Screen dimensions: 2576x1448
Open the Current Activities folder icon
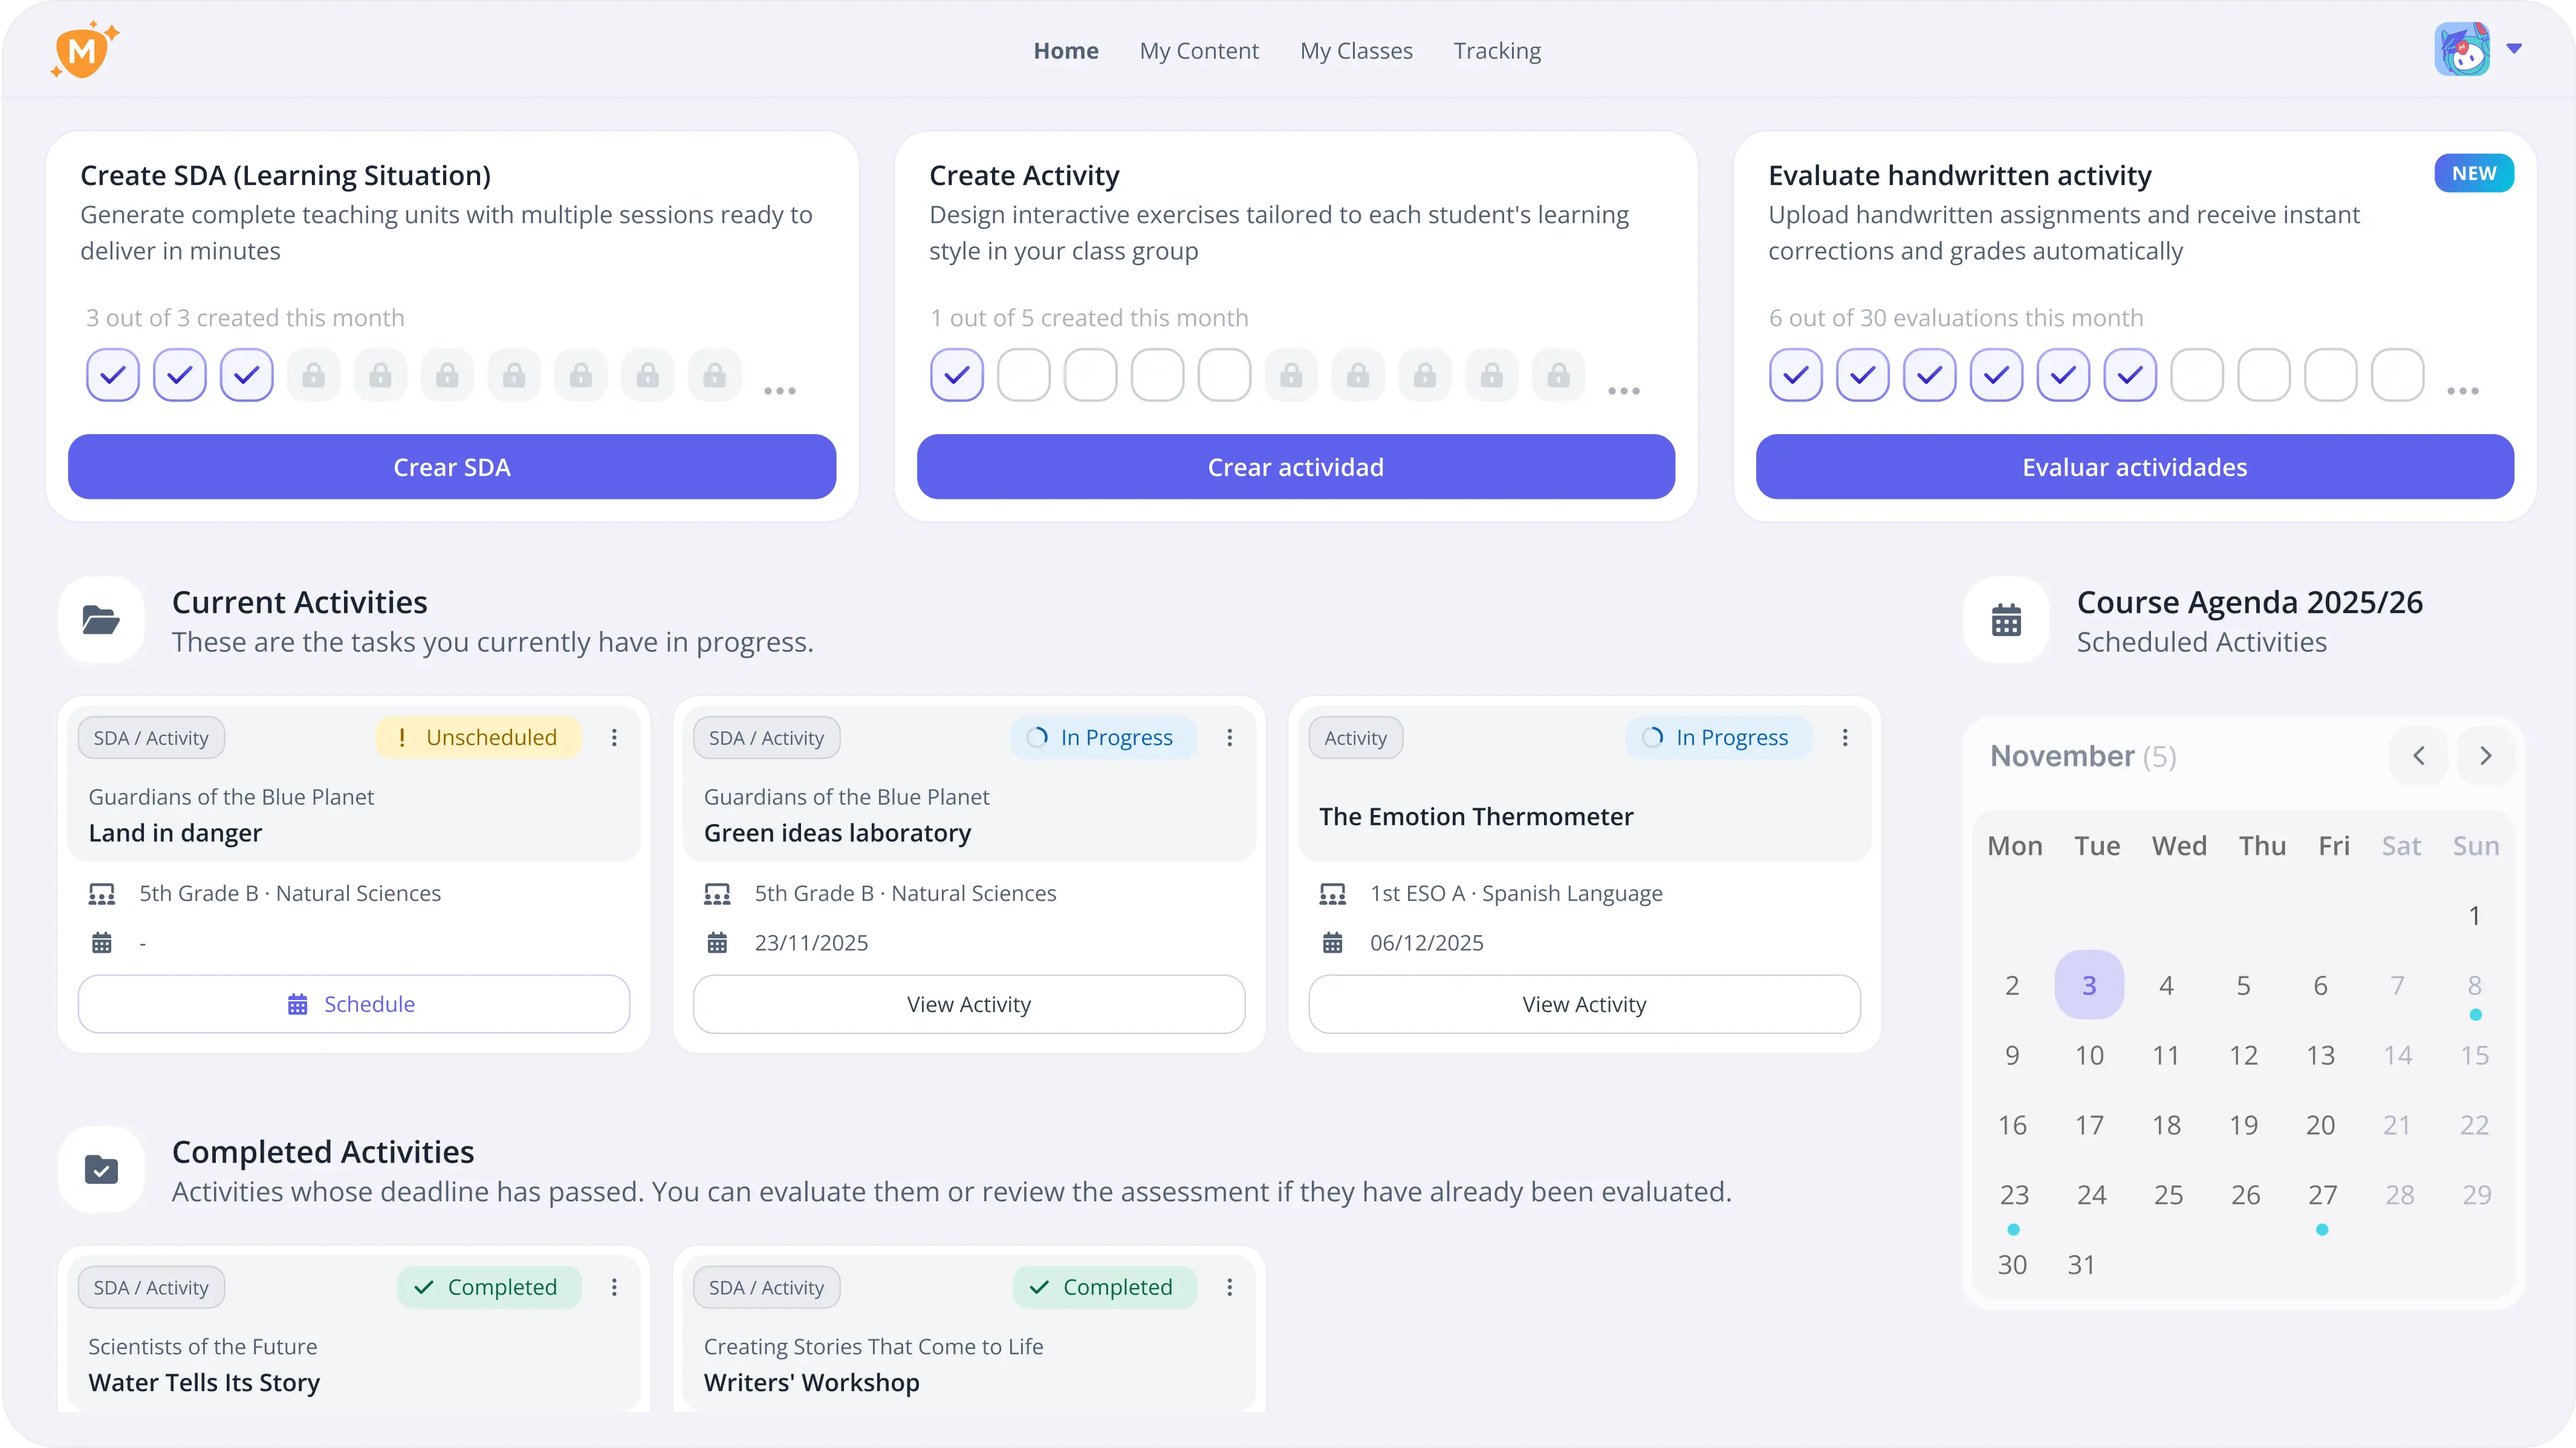pyautogui.click(x=101, y=620)
